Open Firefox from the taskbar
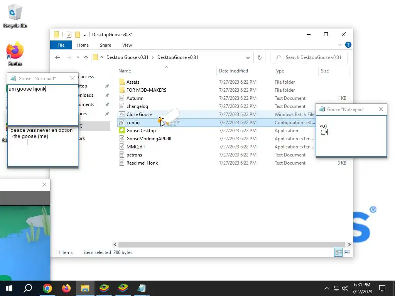 (x=66, y=288)
